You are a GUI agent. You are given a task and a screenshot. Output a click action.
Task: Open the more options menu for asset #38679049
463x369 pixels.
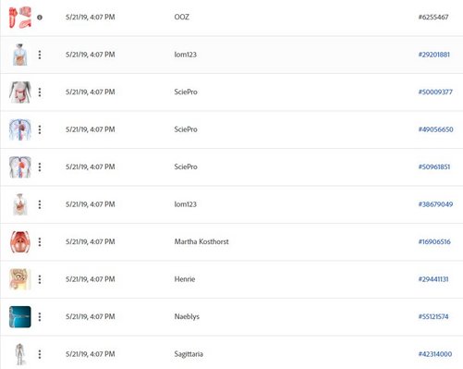coord(40,204)
